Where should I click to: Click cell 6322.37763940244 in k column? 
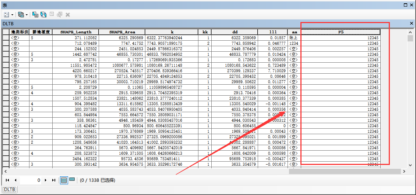pyautogui.click(x=172, y=38)
